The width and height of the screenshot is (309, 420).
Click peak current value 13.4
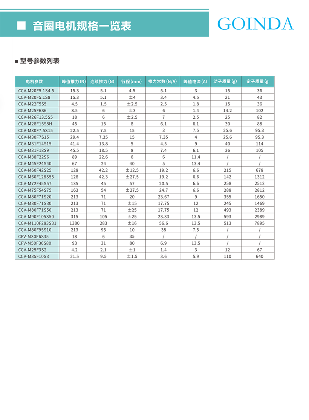click(x=196, y=163)
